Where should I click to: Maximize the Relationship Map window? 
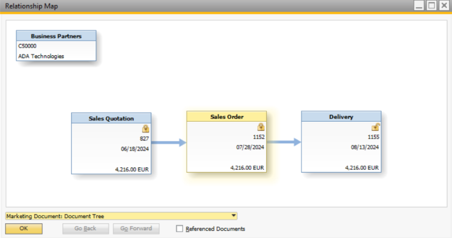point(432,6)
